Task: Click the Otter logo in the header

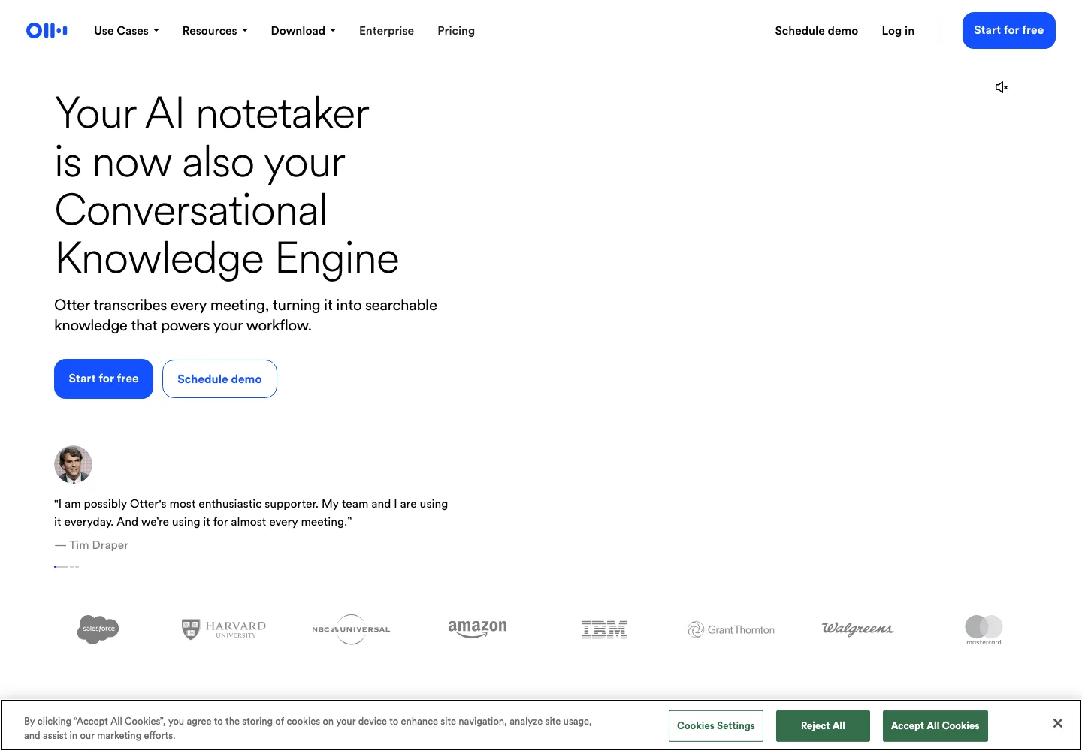Action: [x=47, y=30]
